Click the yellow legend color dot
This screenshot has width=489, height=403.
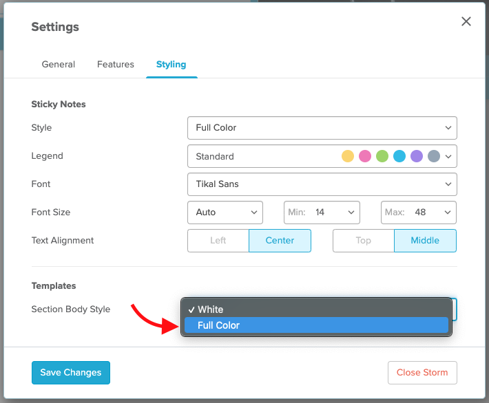[348, 156]
